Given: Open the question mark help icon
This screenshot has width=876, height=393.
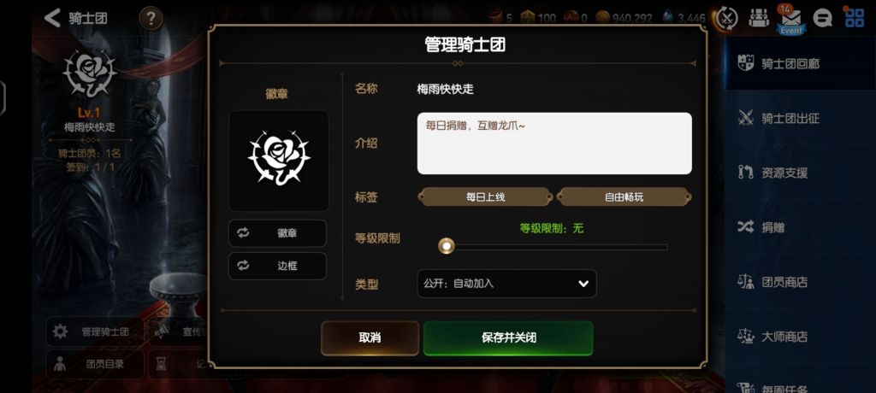Looking at the screenshot, I should (151, 19).
